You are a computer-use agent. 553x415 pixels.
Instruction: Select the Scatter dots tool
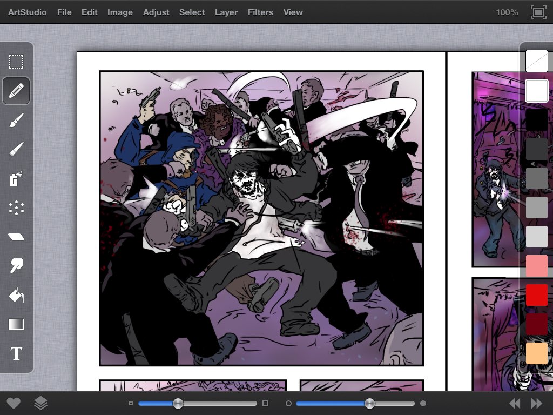(16, 208)
